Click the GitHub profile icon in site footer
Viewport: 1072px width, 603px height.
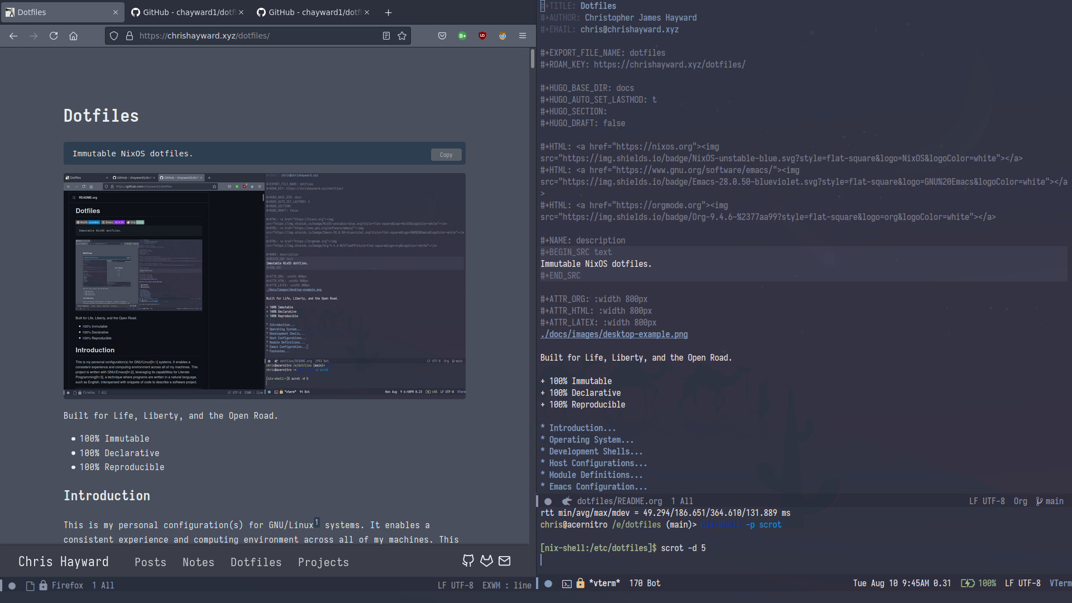click(468, 561)
